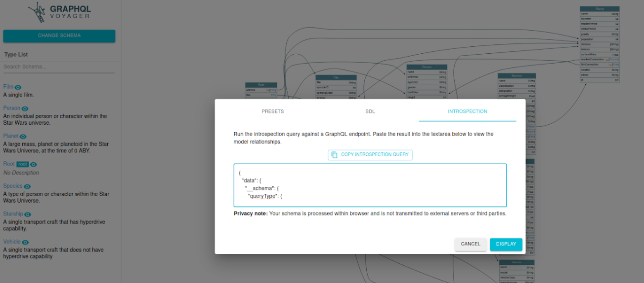Open the Vehicle type link
644x283 pixels.
tap(12, 242)
